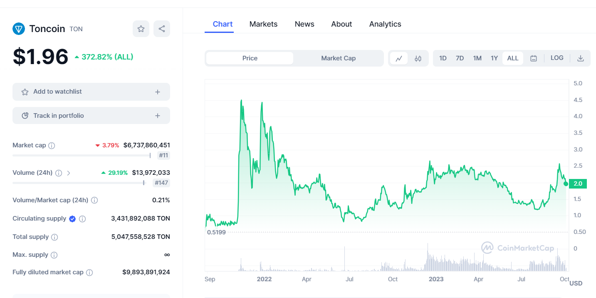This screenshot has height=298, width=596.
Task: Select the Price chart toggle
Action: coord(250,58)
